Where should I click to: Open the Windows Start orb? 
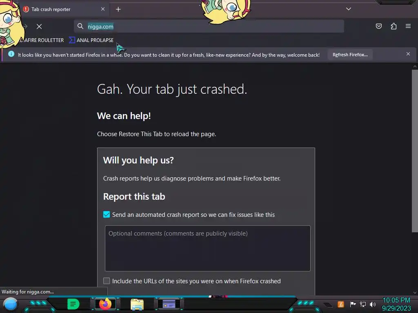pyautogui.click(x=11, y=304)
